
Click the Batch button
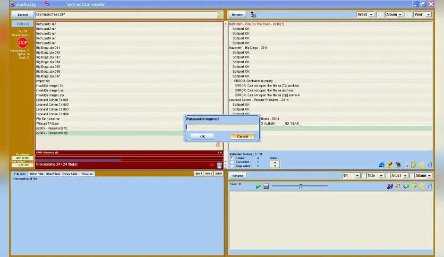(x=218, y=174)
